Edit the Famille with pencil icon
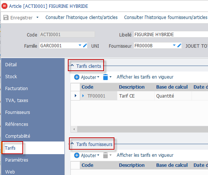 coord(85,45)
